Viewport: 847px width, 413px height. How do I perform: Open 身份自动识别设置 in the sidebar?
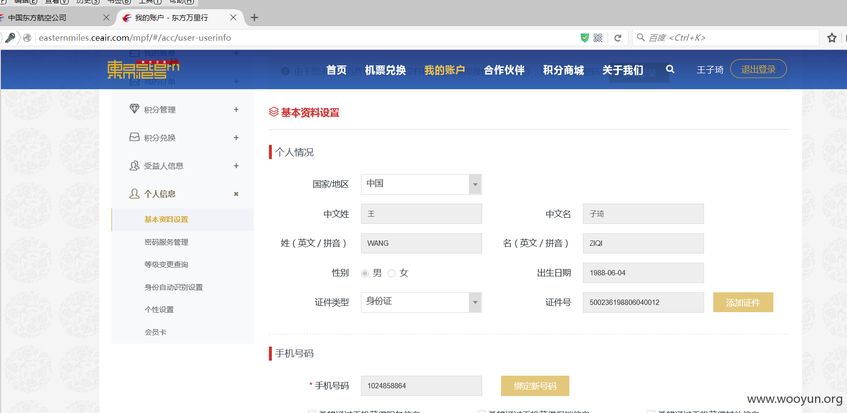pos(173,287)
